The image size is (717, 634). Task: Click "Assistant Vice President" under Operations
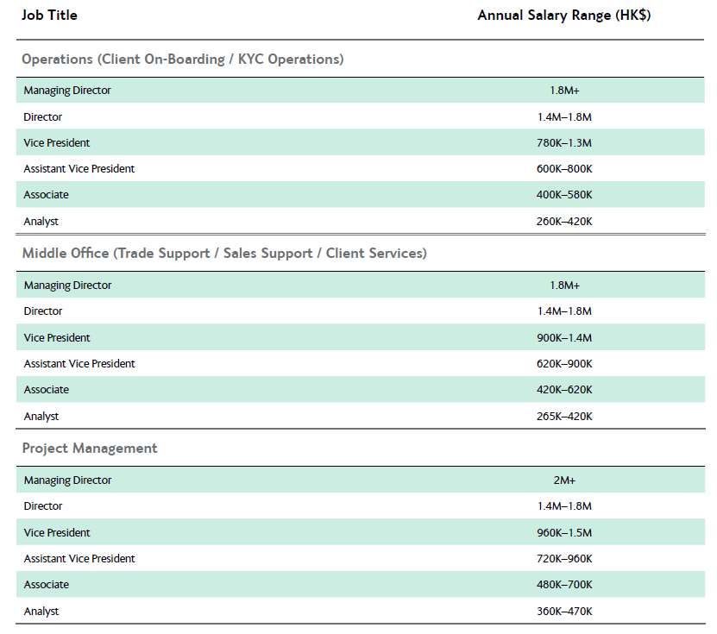(79, 169)
